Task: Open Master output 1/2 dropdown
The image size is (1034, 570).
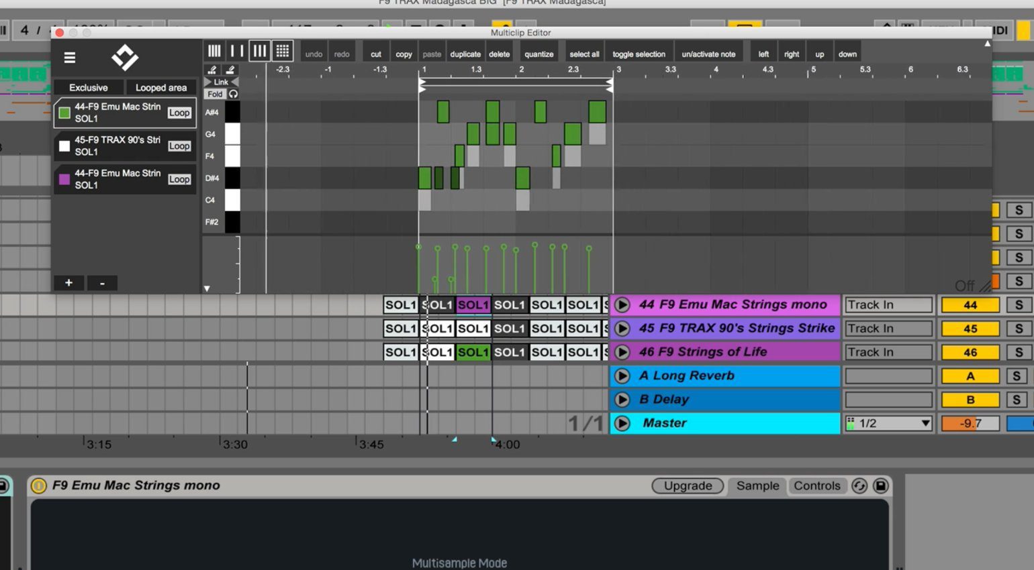Action: (x=888, y=423)
